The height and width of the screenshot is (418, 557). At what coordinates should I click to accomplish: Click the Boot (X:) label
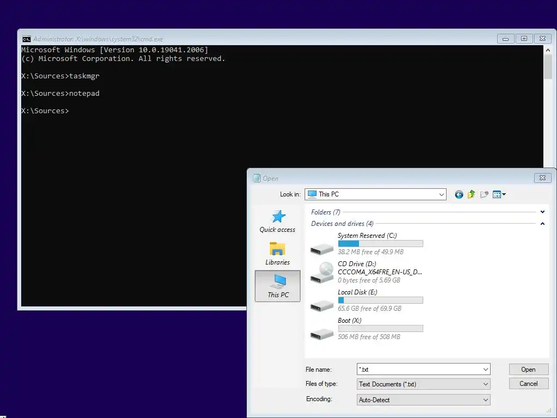coord(349,321)
